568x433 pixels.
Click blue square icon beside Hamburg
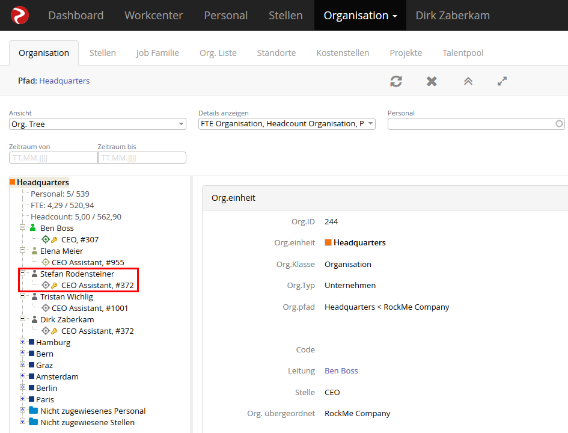pos(31,342)
